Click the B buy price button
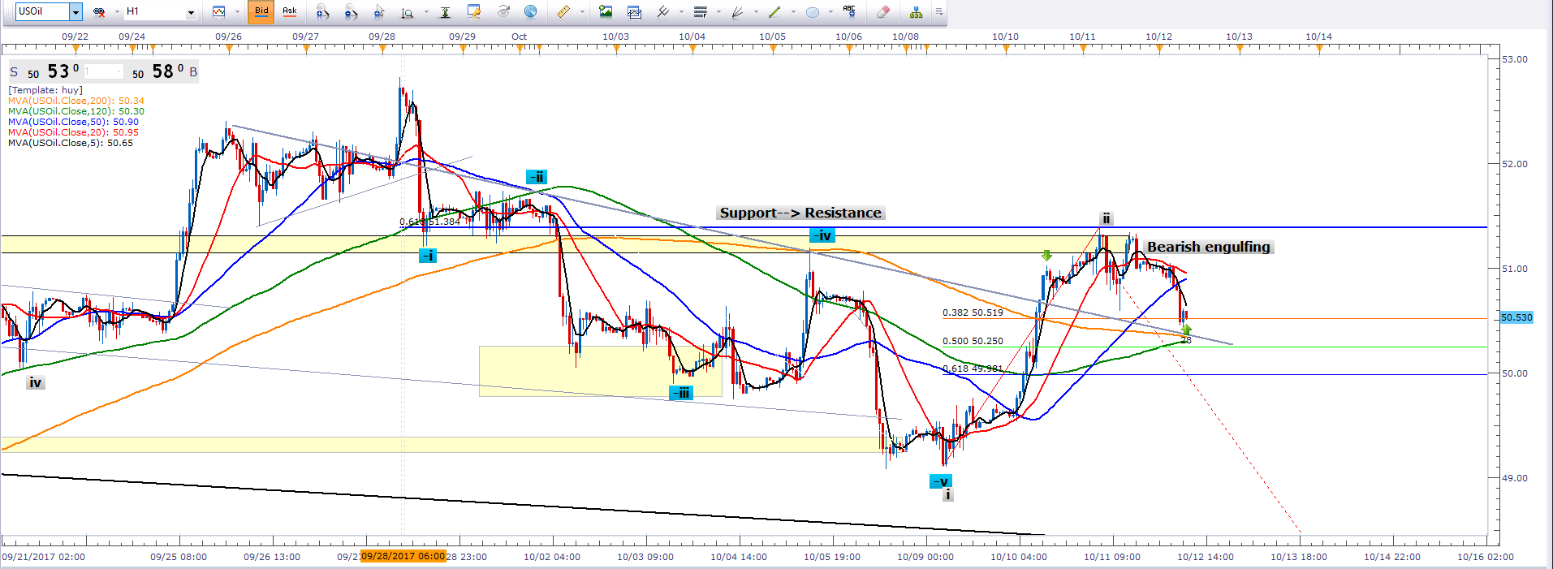This screenshot has width=1553, height=569. [193, 72]
